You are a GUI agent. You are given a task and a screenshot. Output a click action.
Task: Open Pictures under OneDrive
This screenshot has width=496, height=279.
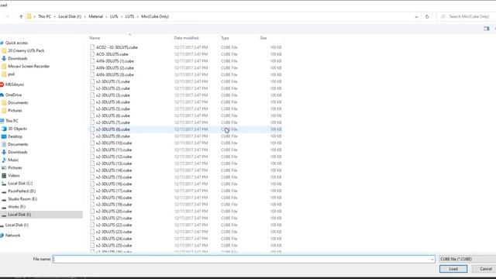15,110
